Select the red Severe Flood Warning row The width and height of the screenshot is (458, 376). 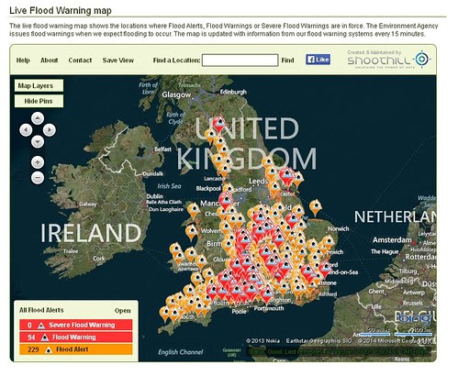(x=76, y=325)
